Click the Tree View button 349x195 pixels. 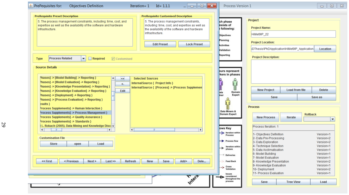point(293,182)
